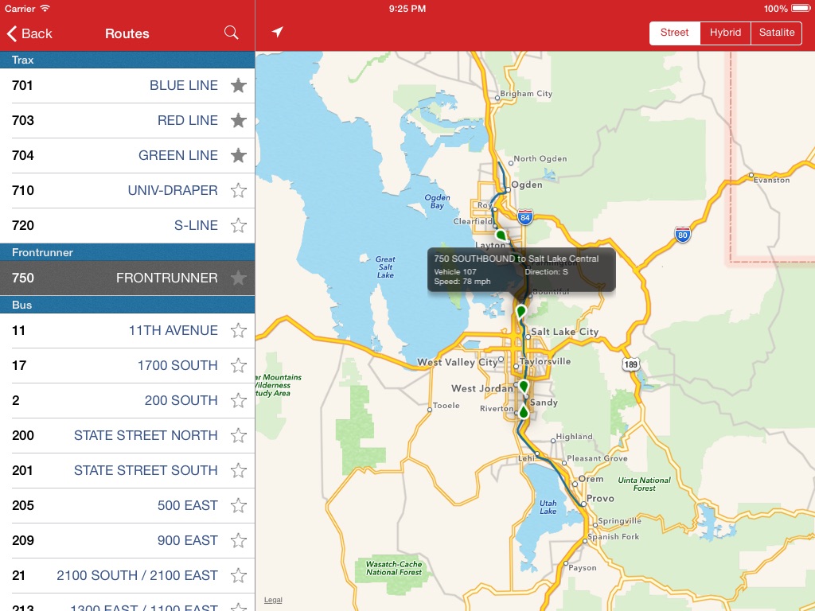Select route 750 FRONTRUNNER
The image size is (815, 611).
127,278
